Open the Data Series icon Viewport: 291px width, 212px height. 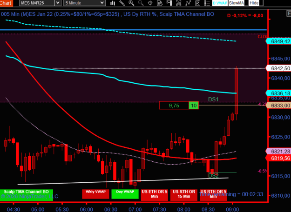click(178, 3)
